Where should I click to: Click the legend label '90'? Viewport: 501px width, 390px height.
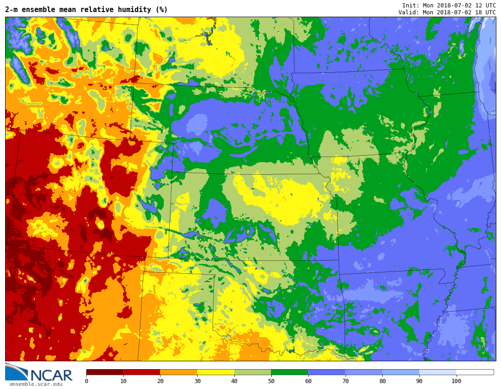419,381
